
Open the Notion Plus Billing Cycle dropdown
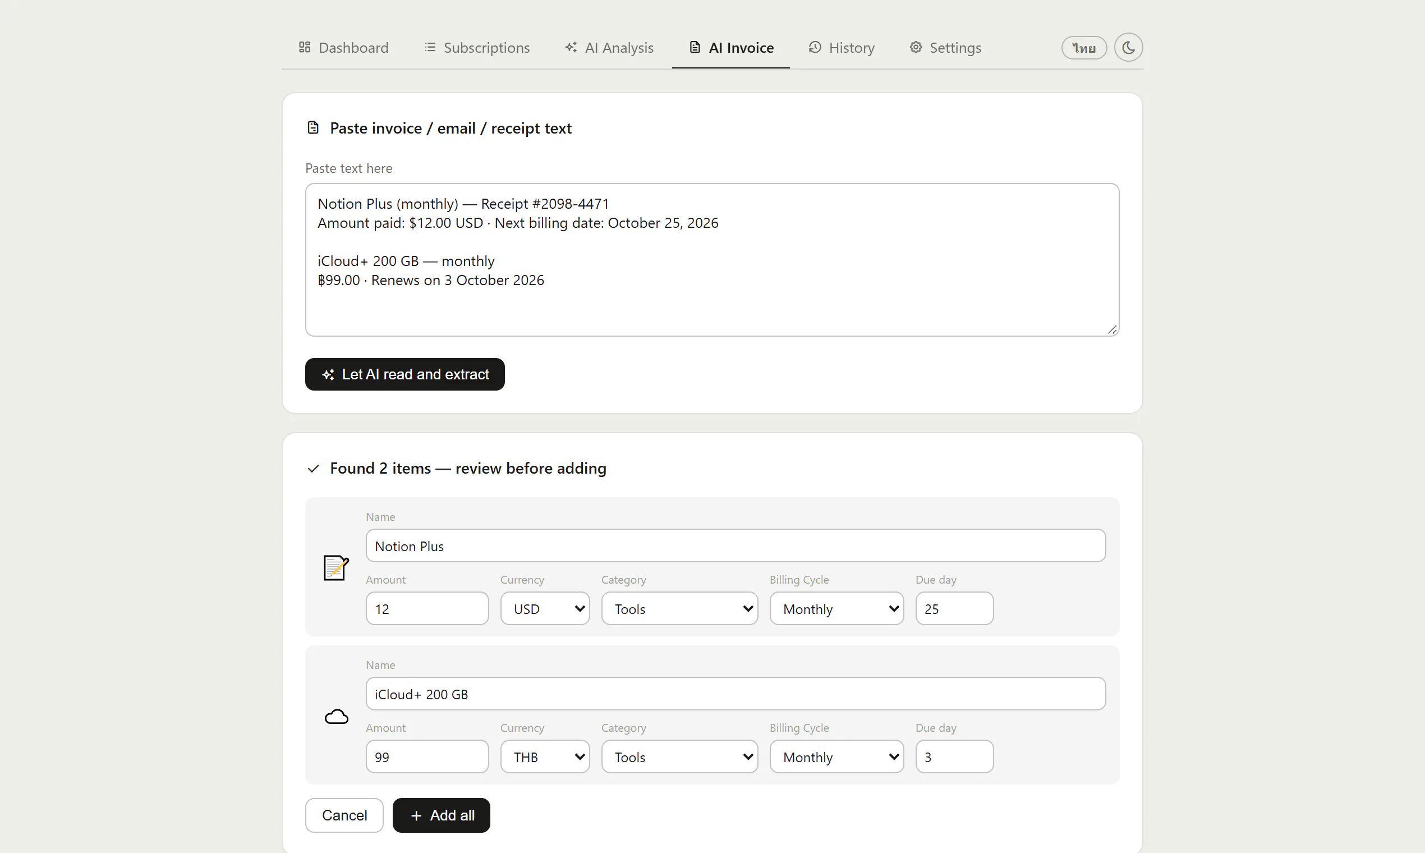pos(836,608)
